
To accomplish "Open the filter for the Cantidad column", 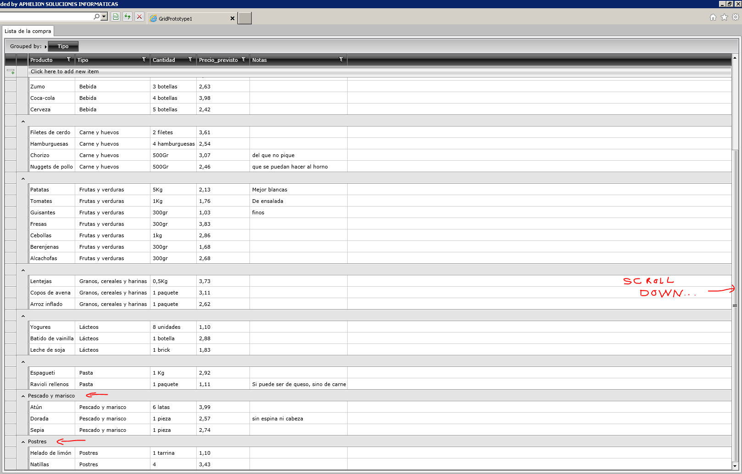I will tap(190, 60).
